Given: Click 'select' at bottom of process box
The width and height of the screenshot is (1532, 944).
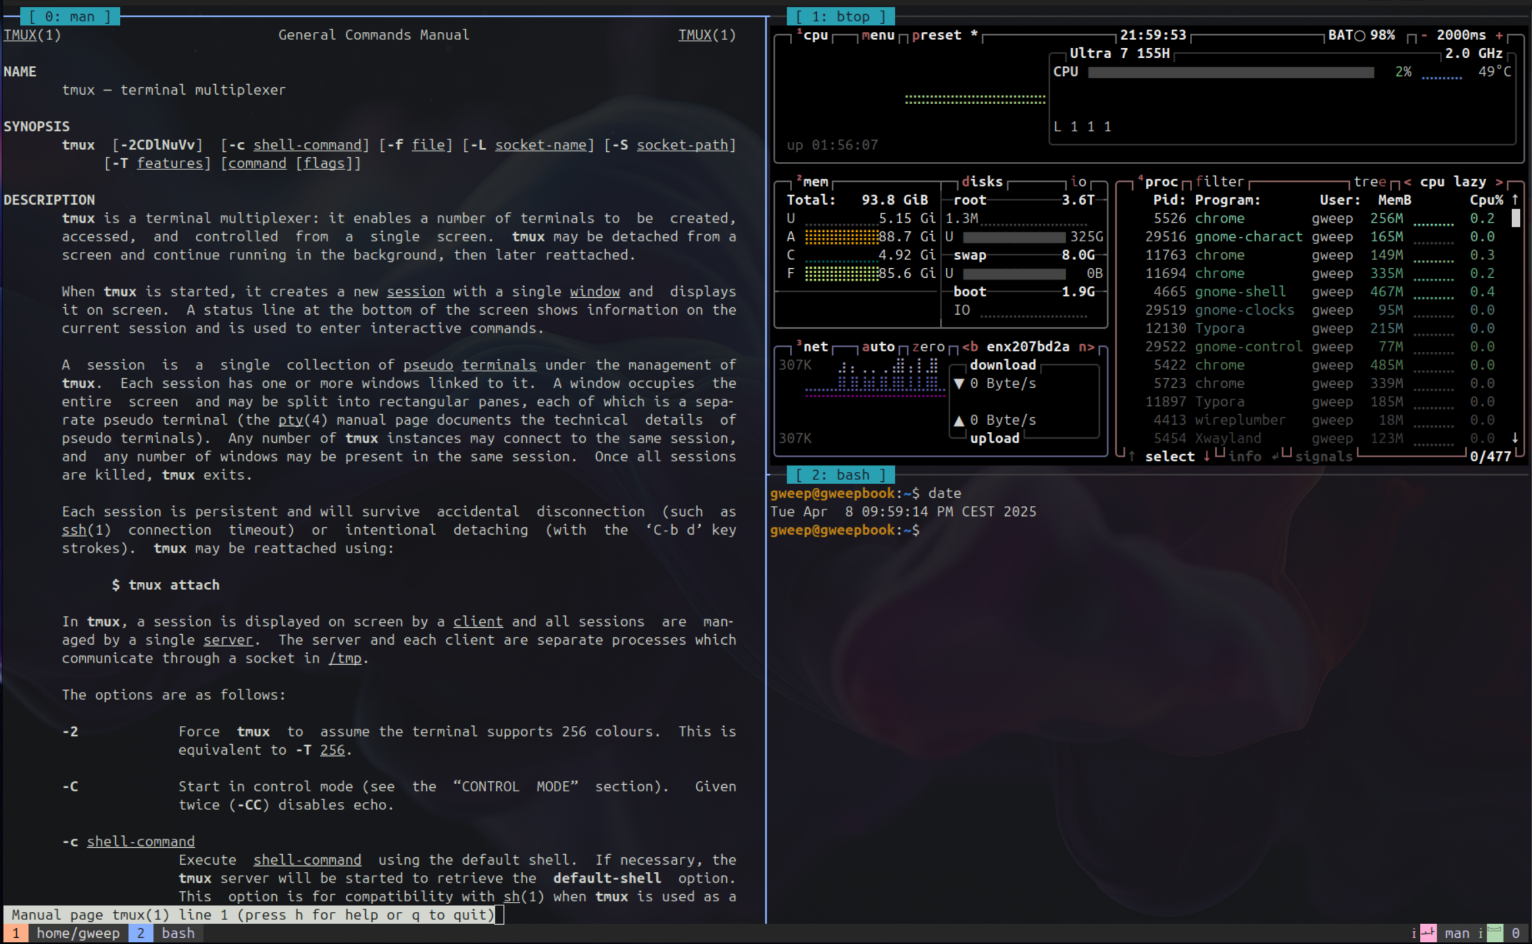Looking at the screenshot, I should pos(1170,457).
